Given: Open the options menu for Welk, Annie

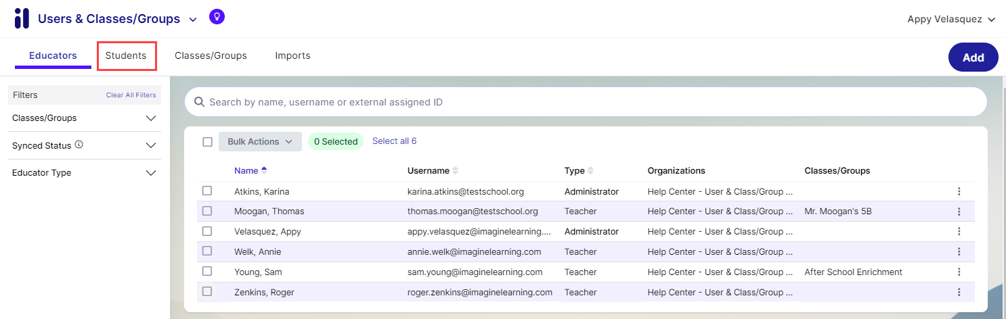Looking at the screenshot, I should coord(959,252).
